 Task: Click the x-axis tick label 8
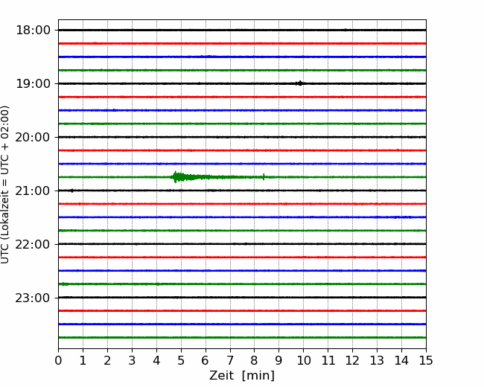255,360
